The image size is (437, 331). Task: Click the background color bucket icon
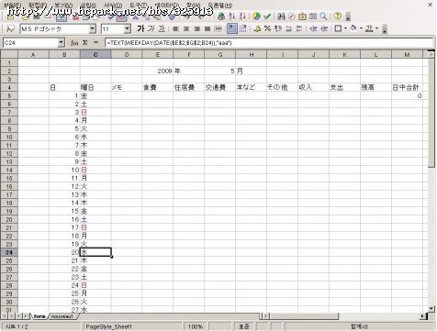click(353, 28)
